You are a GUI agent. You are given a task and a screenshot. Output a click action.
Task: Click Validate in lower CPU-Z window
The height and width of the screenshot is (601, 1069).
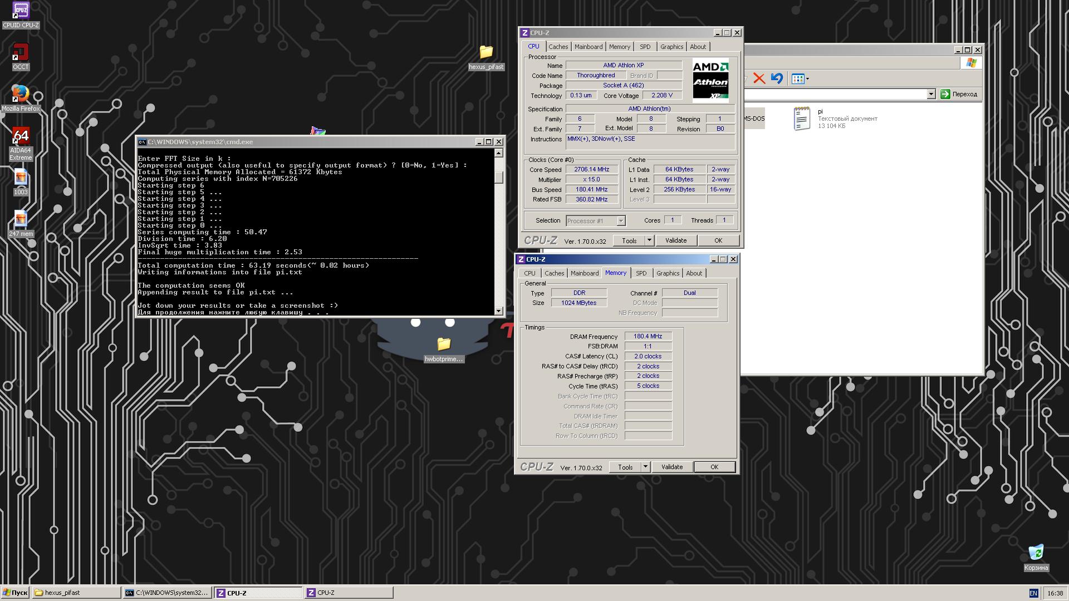pyautogui.click(x=671, y=467)
